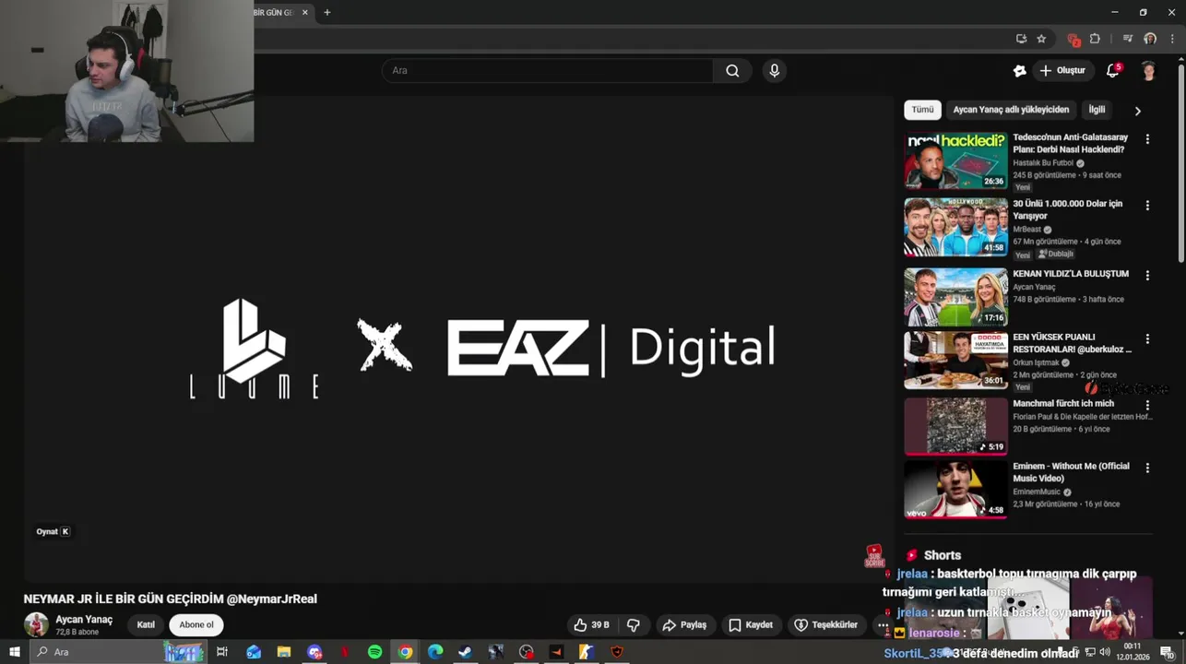Viewport: 1186px width, 664px height.
Task: Open options for Manchmal fürcht ich mich video
Action: [1147, 406]
